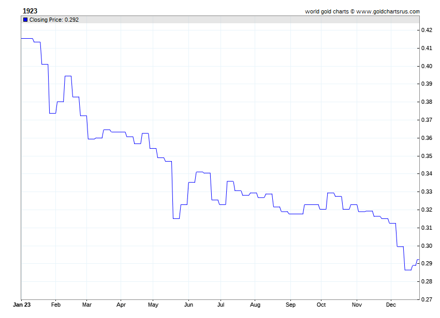440x318 pixels.
Task: Click the 0.42 y-axis value
Action: [x=427, y=30]
